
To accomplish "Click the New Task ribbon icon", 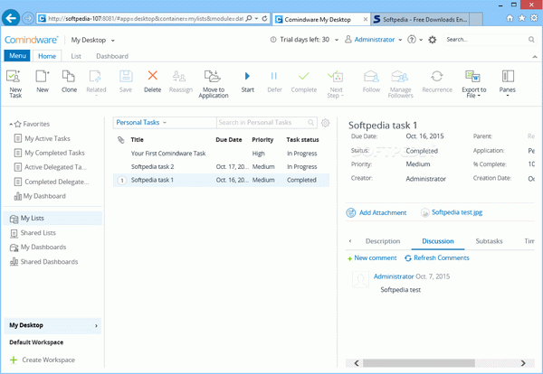I will [x=14, y=84].
